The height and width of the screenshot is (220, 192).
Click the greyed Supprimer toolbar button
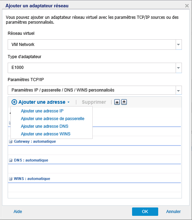(94, 102)
